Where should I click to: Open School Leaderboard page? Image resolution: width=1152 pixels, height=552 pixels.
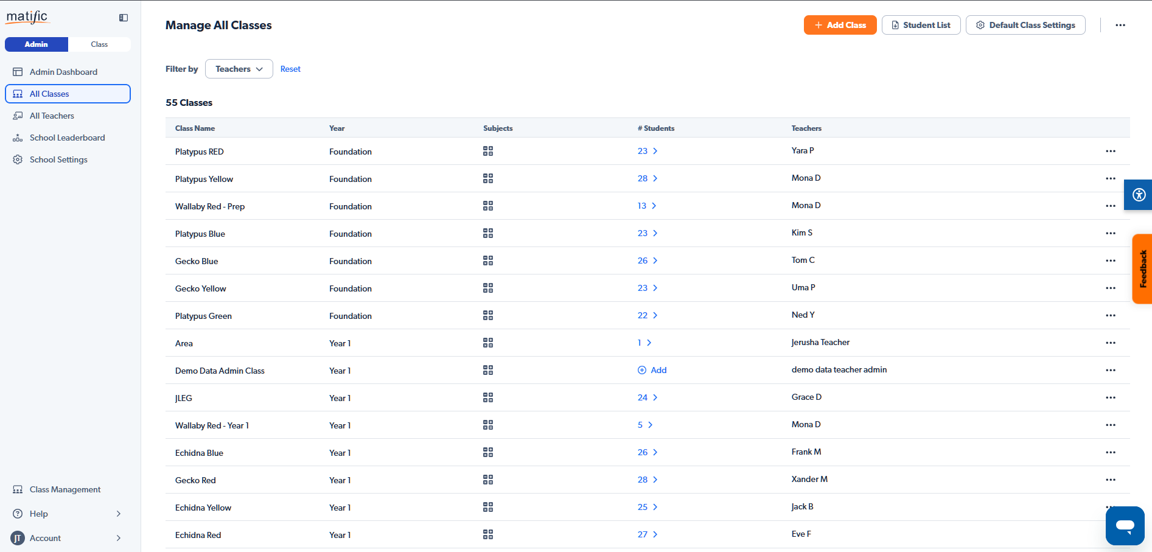click(67, 138)
